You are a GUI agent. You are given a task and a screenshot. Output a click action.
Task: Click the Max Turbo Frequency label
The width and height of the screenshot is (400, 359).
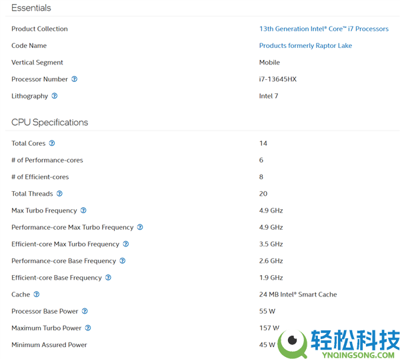tap(44, 210)
